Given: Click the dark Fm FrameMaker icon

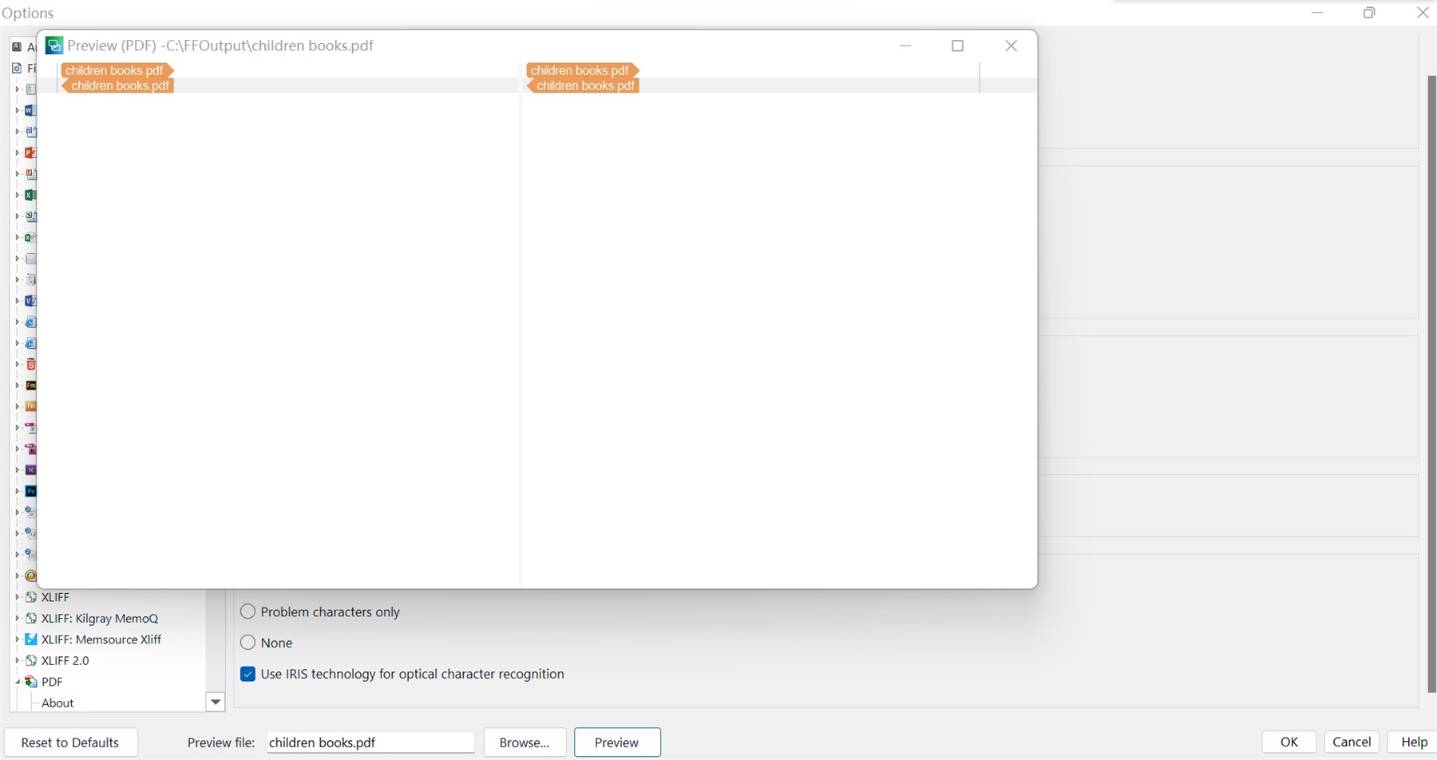Looking at the screenshot, I should coord(30,386).
